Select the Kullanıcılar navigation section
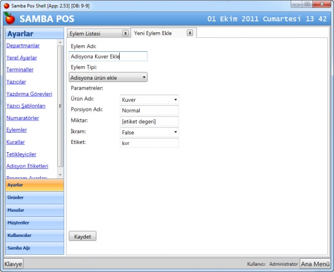This screenshot has height=272, width=334. tap(35, 235)
